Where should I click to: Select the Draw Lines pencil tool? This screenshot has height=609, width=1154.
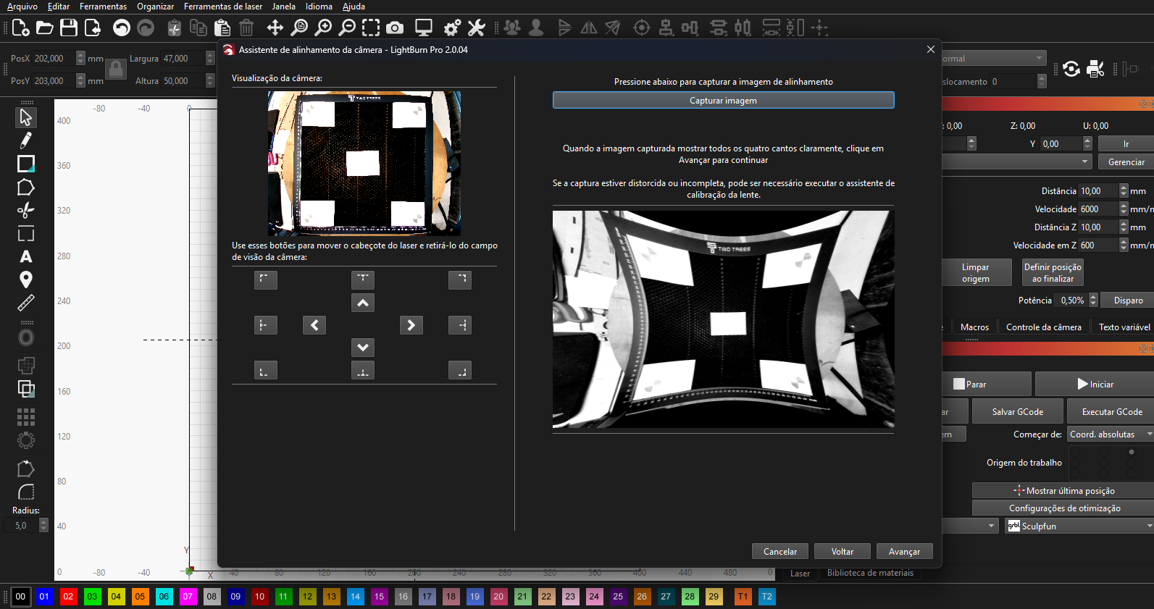tap(26, 140)
